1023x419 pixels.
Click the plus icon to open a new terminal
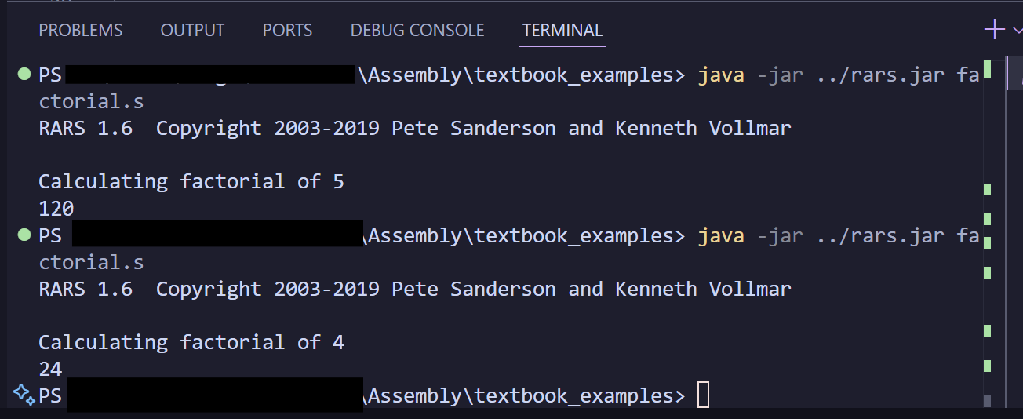click(x=994, y=30)
